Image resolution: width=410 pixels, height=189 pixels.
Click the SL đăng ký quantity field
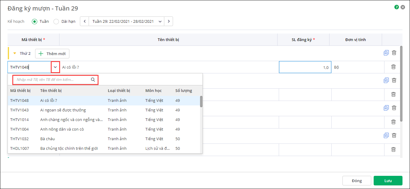(305, 67)
